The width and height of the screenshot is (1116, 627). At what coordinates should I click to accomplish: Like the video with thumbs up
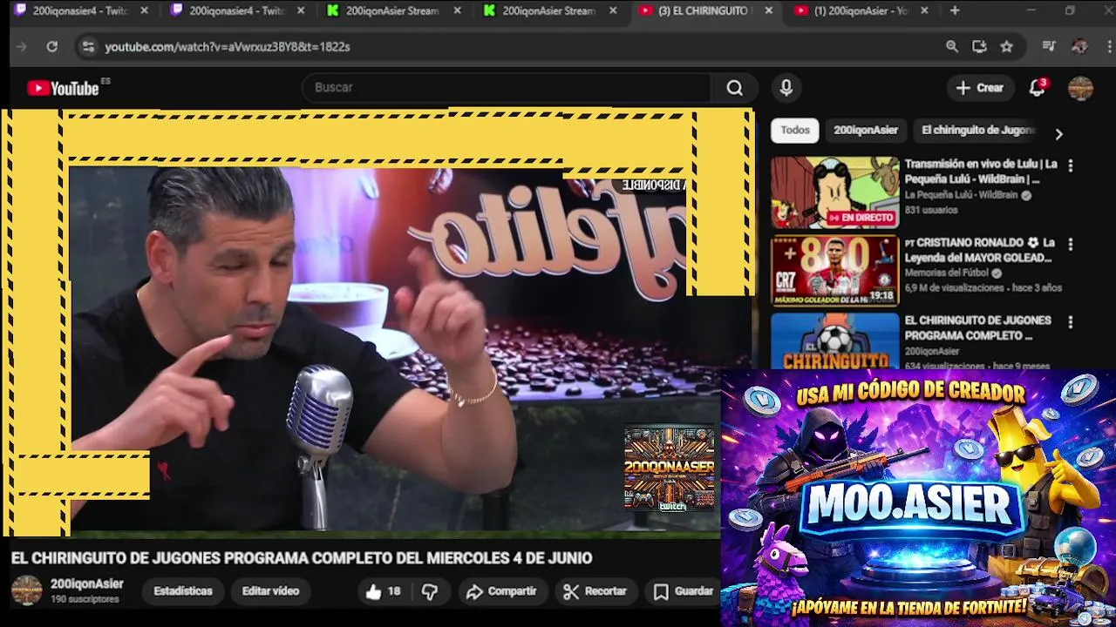point(384,591)
